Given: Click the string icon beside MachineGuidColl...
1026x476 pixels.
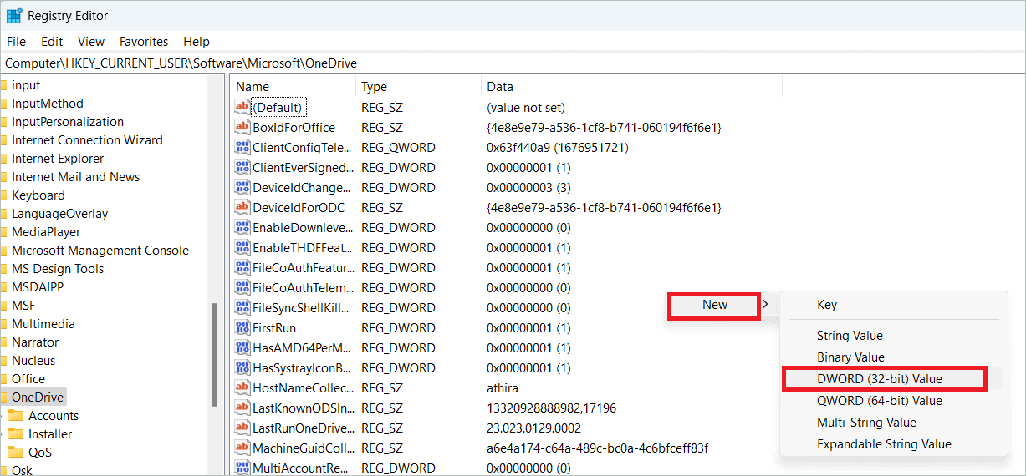Looking at the screenshot, I should click(x=242, y=448).
